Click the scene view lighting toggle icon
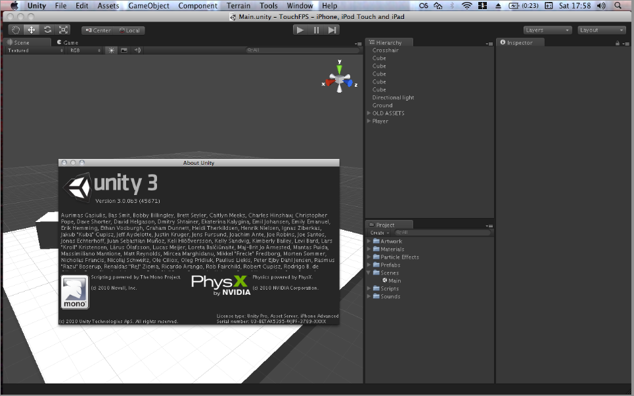 click(x=110, y=50)
